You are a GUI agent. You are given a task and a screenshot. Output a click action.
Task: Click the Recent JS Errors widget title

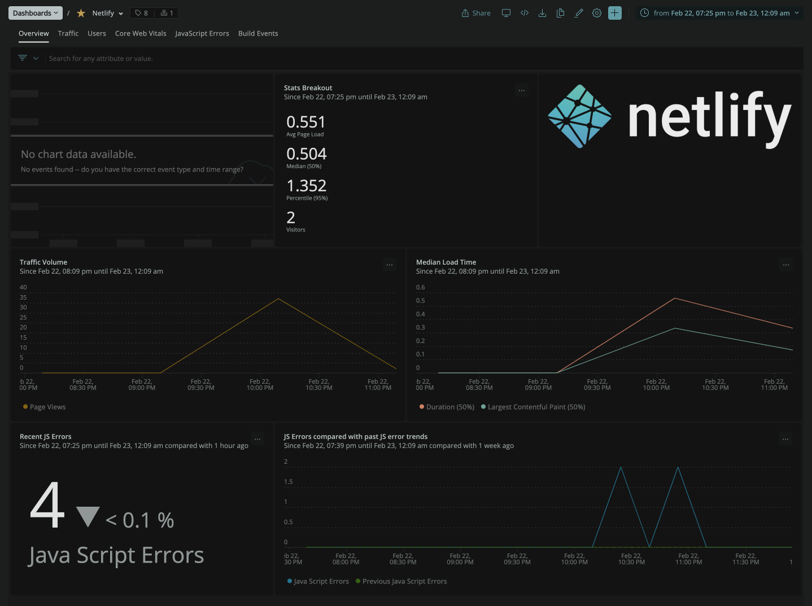[x=46, y=437]
